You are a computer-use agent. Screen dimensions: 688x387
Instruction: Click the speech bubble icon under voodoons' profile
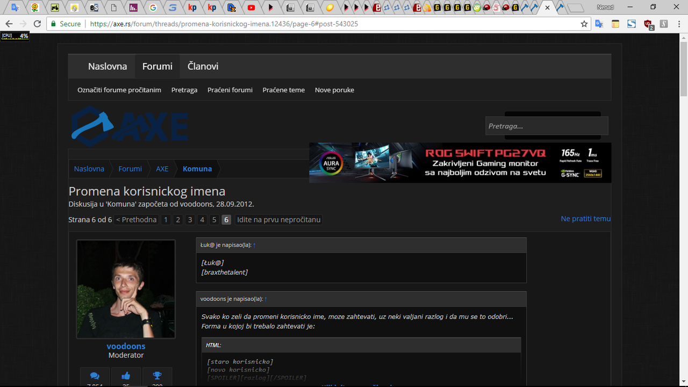click(95, 376)
